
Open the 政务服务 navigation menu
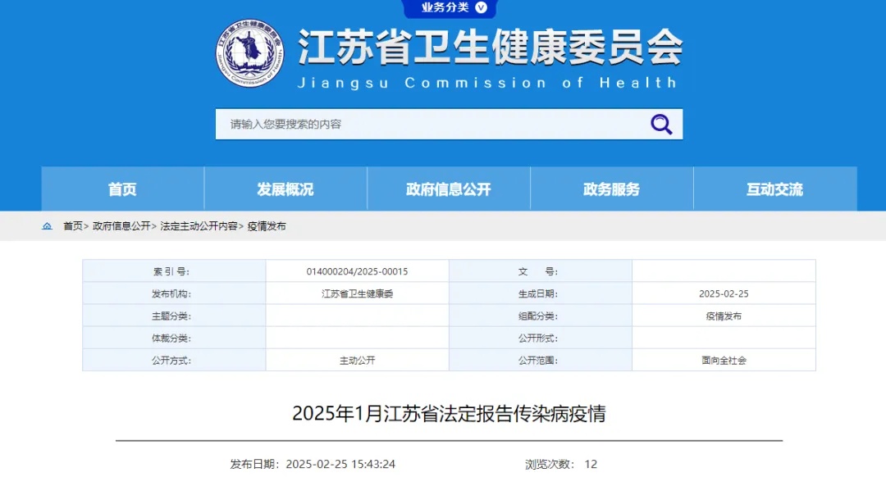coord(610,189)
